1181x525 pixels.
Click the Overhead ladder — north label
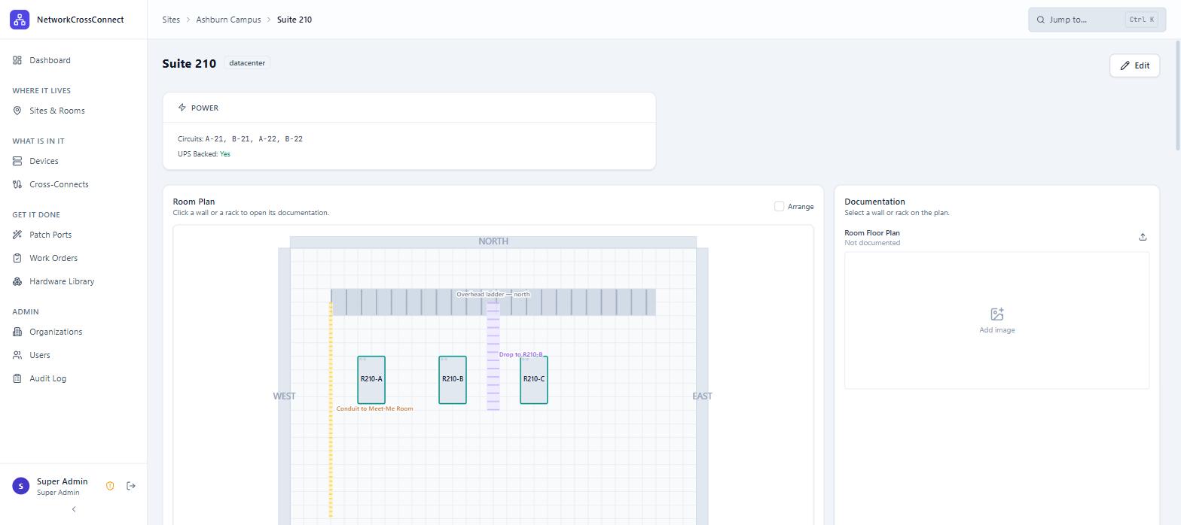point(493,294)
